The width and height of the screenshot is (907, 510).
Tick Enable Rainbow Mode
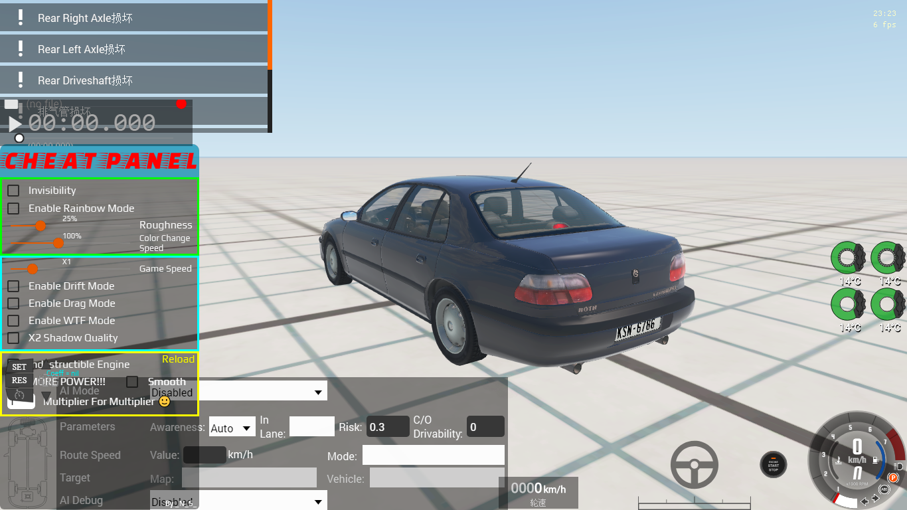point(13,208)
